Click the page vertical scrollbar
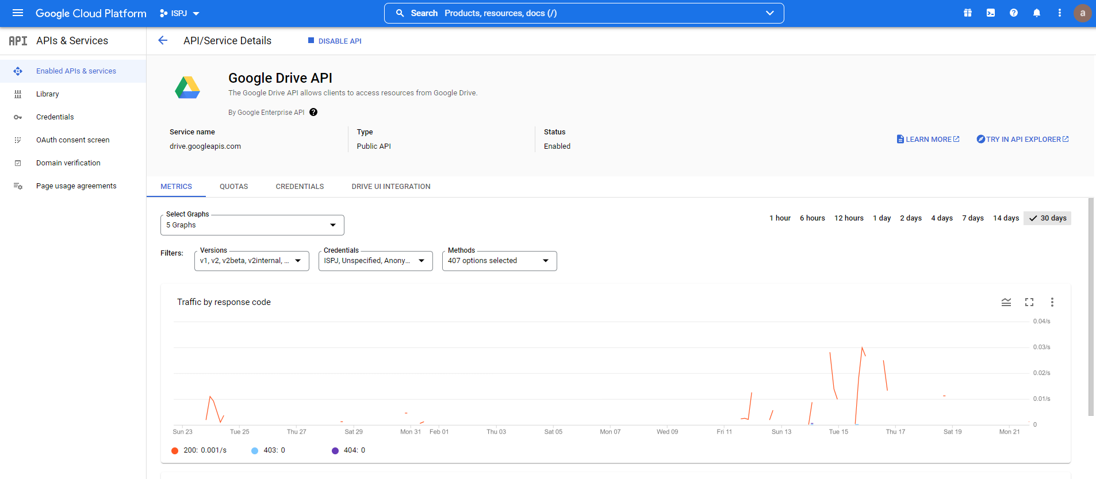1096x479 pixels. click(x=1091, y=307)
